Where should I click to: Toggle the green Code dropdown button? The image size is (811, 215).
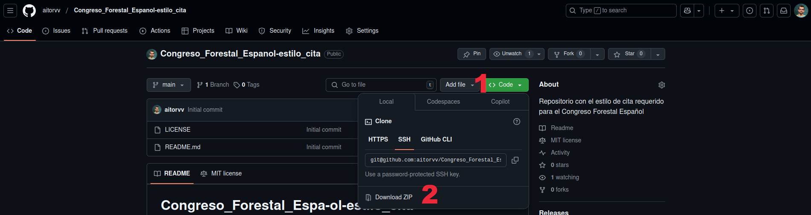pyautogui.click(x=506, y=85)
